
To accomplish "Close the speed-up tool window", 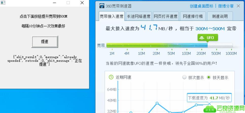I will (x=82, y=3).
